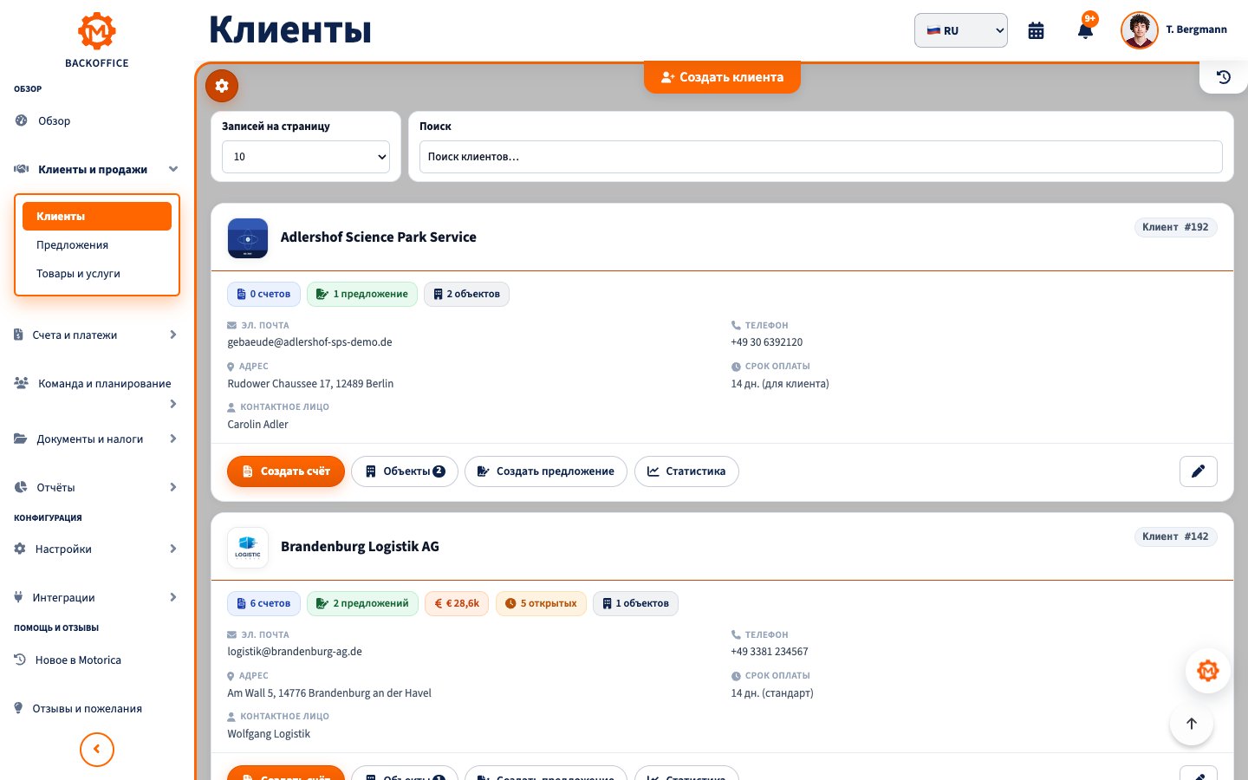Expand Документы и налоги section
This screenshot has width=1248, height=780.
(97, 439)
